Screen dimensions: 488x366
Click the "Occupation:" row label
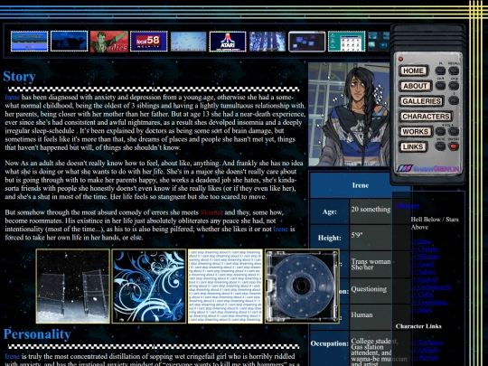(330, 344)
